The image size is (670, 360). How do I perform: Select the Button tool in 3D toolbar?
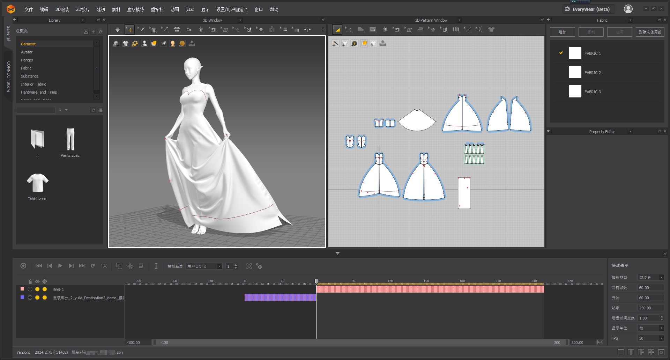(x=260, y=30)
